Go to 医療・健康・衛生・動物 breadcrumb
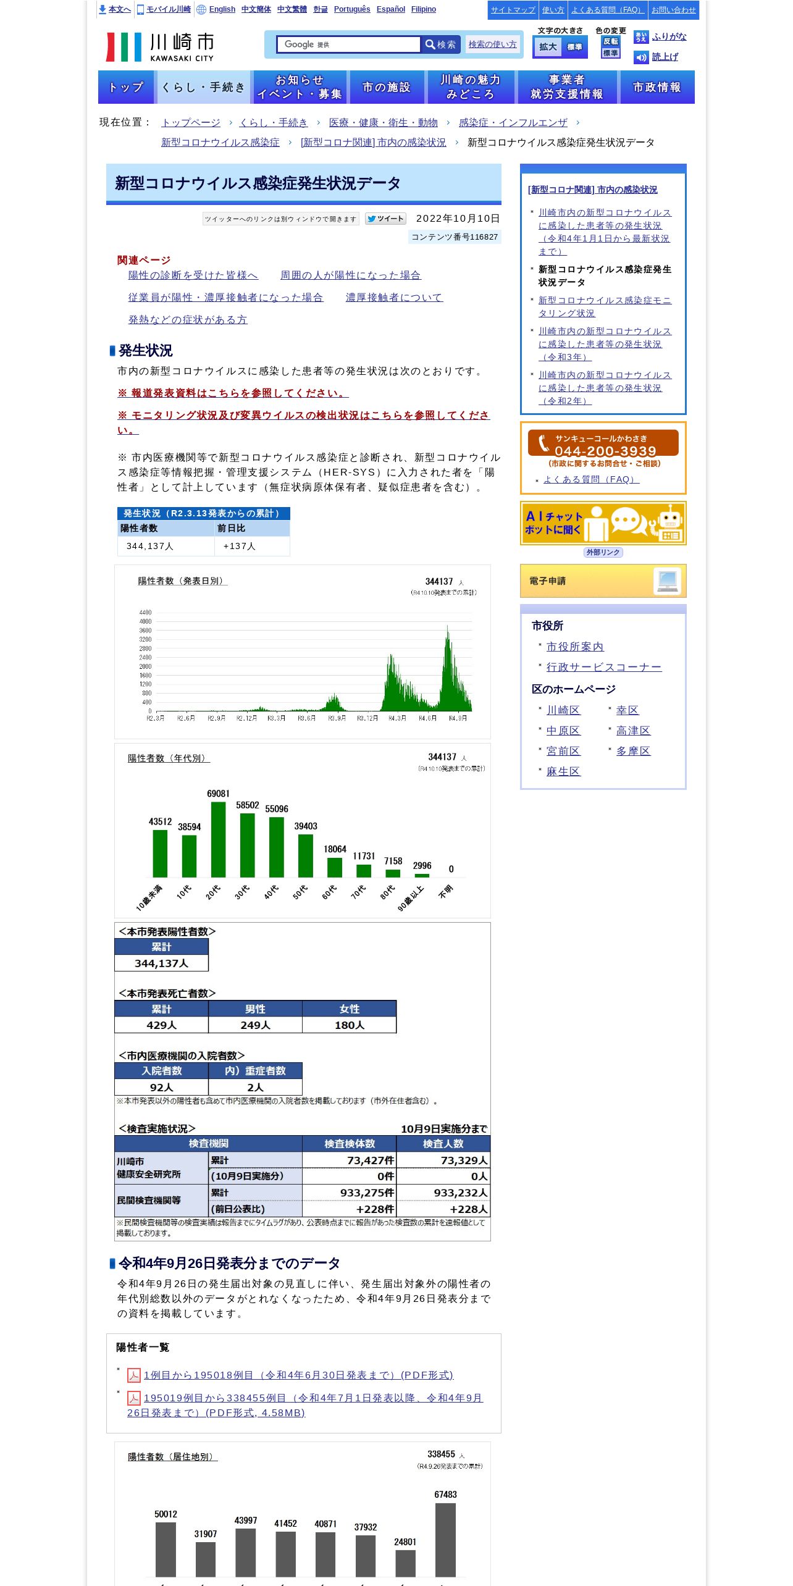793x1586 pixels. tap(384, 122)
